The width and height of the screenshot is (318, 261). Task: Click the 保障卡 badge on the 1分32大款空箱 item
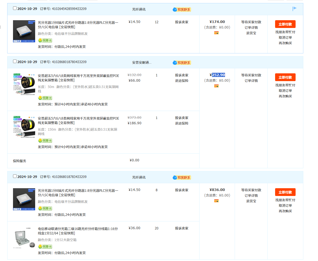[45, 247]
